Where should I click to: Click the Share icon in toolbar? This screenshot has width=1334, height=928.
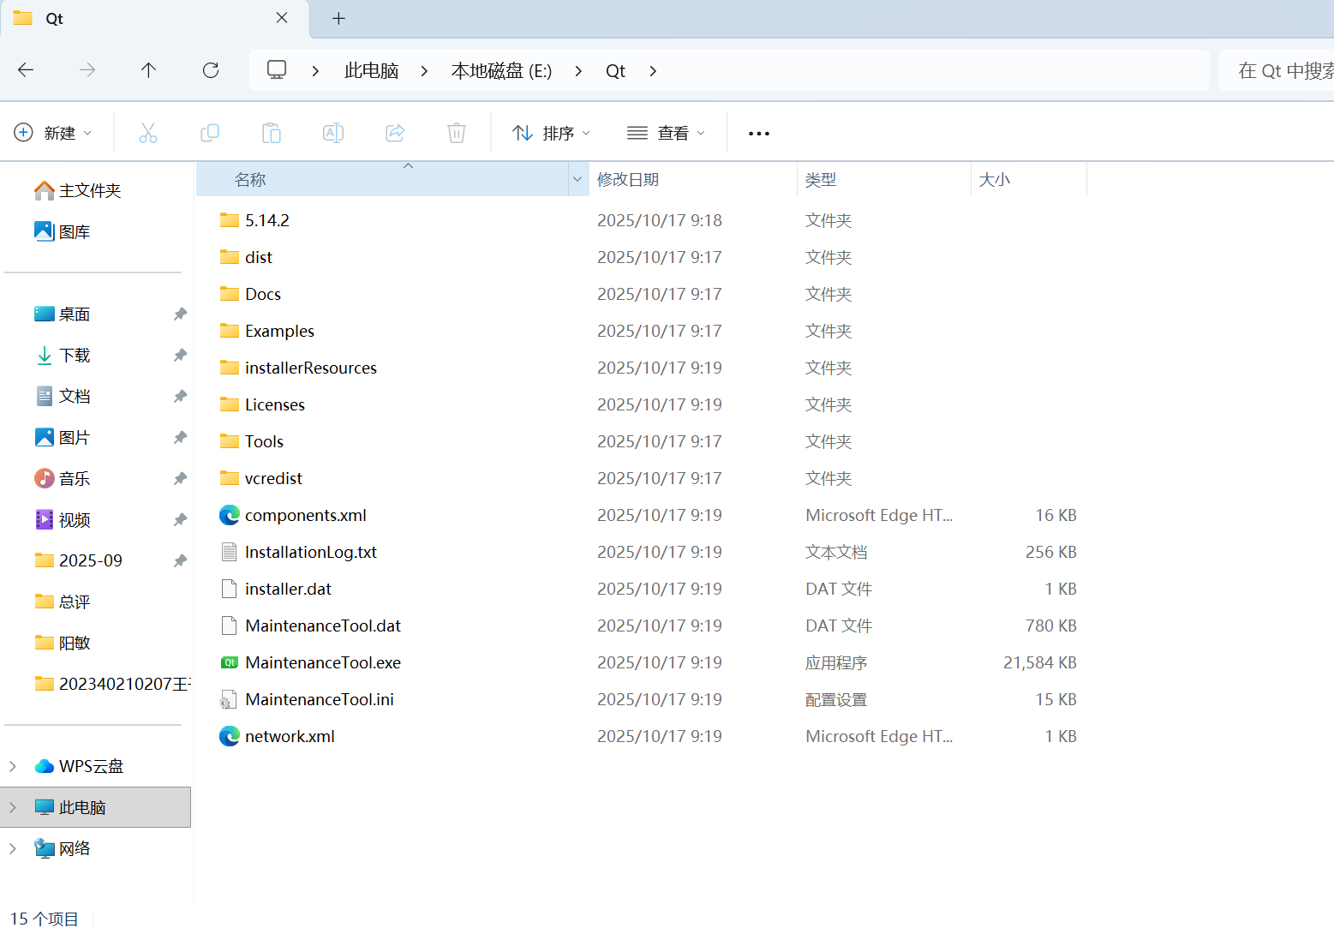(x=395, y=133)
